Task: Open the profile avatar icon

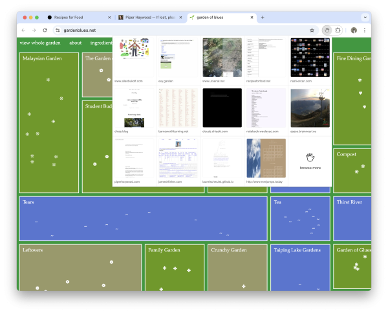Action: [354, 30]
